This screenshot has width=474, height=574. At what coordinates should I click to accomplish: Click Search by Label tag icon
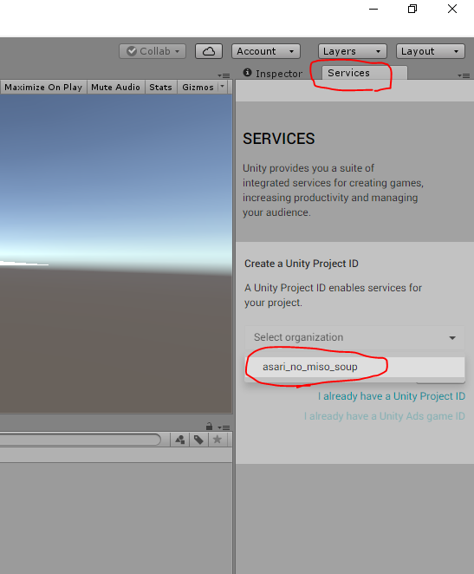pos(198,440)
